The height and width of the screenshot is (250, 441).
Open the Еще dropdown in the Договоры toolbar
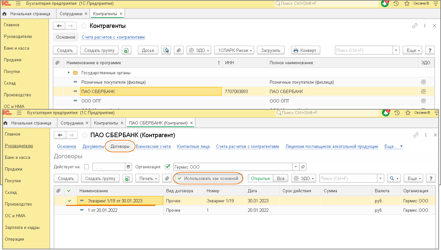coord(413,178)
